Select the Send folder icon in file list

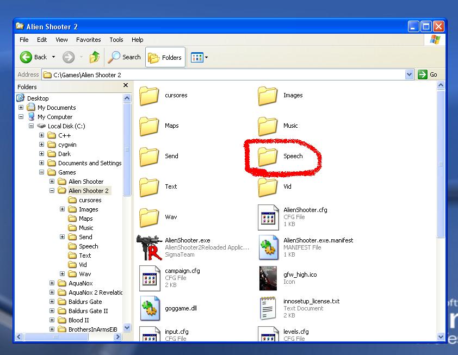[x=149, y=157]
